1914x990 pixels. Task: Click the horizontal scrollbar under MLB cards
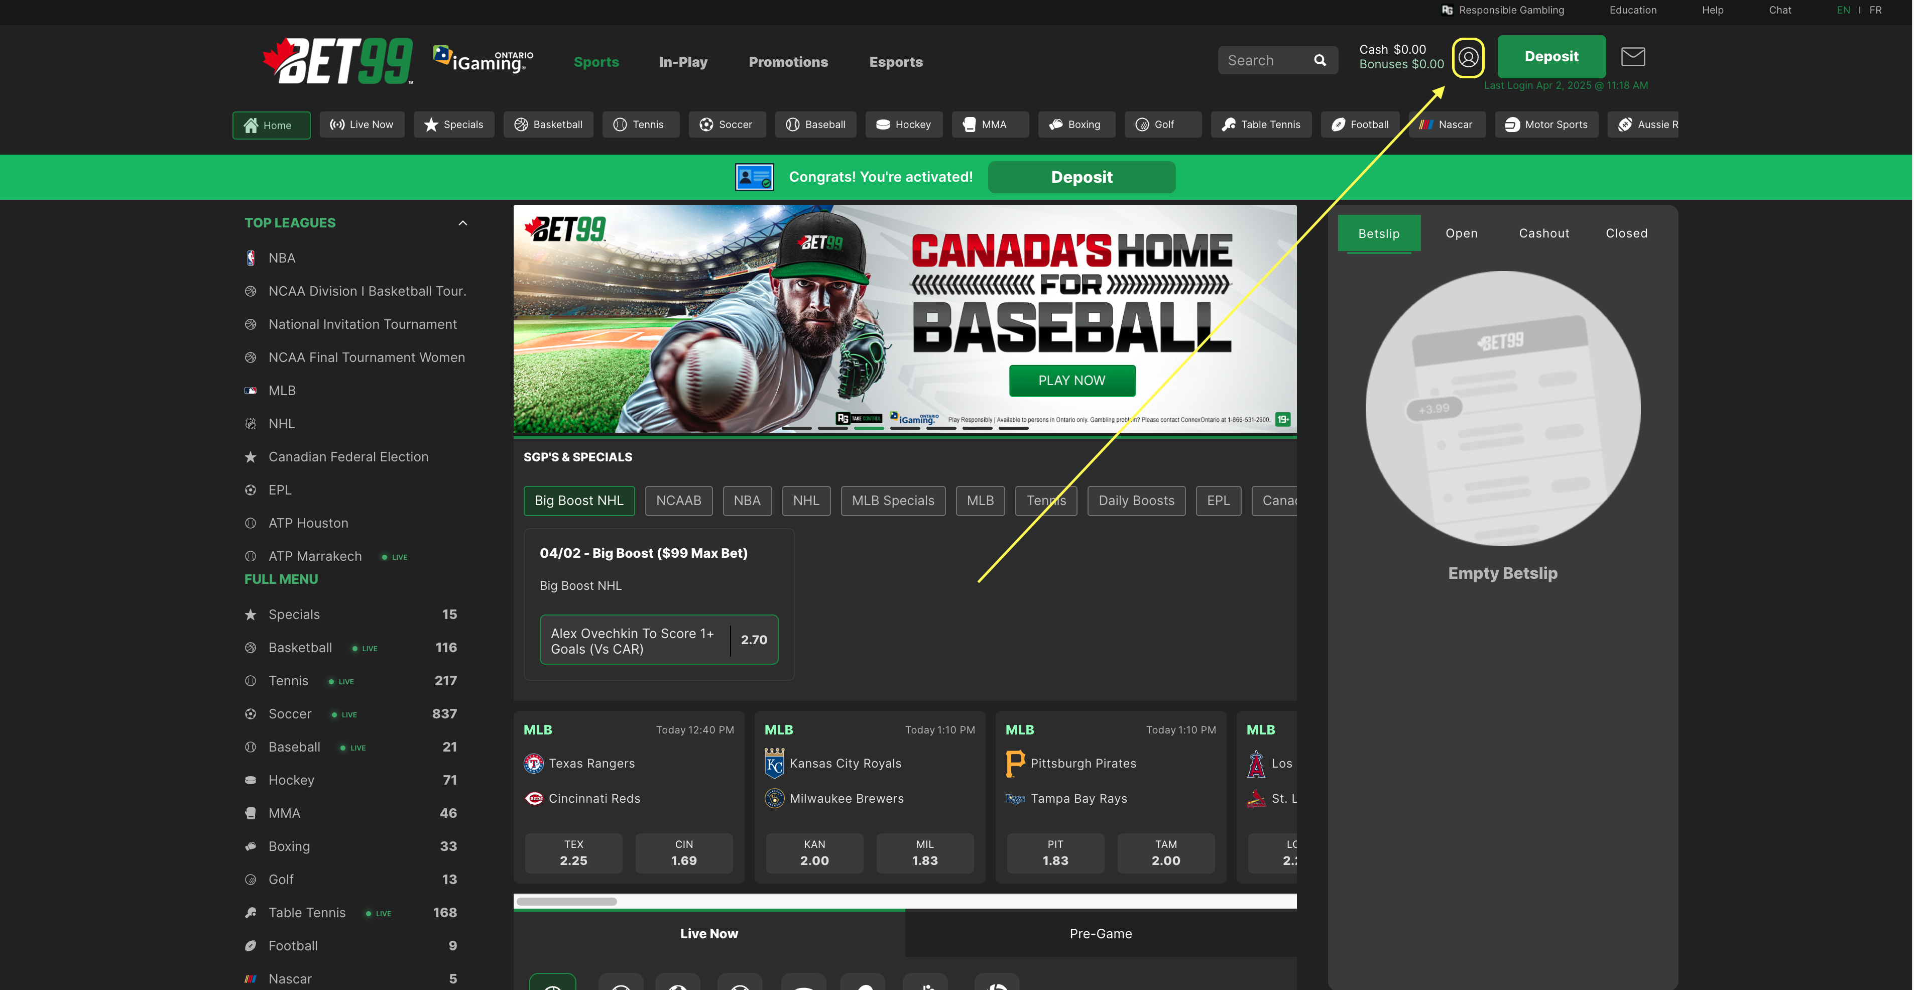(x=567, y=902)
